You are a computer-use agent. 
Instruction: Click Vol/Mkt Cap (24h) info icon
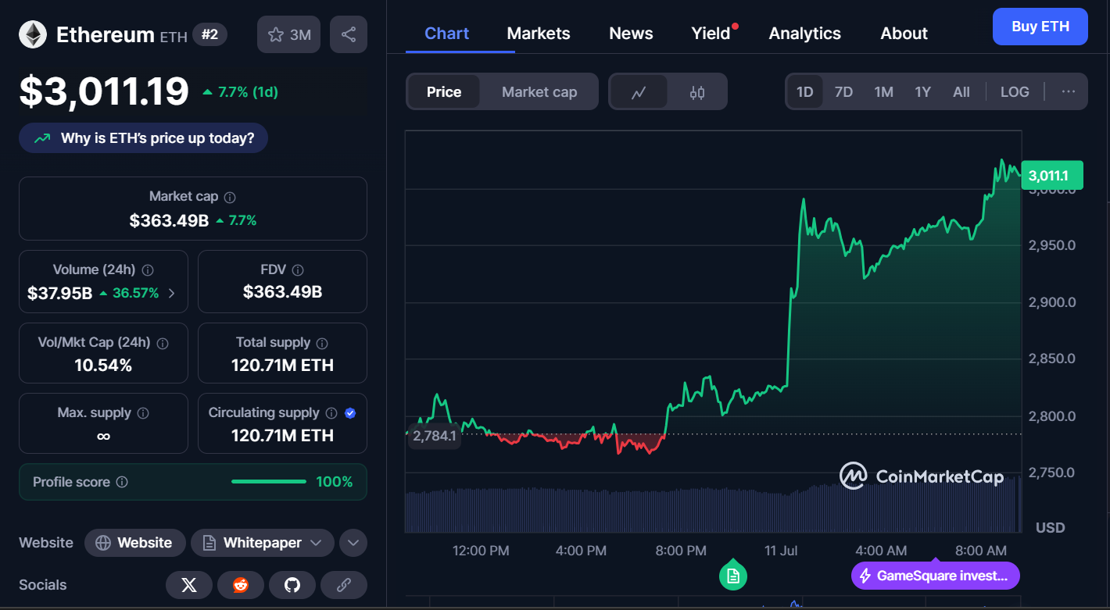163,343
